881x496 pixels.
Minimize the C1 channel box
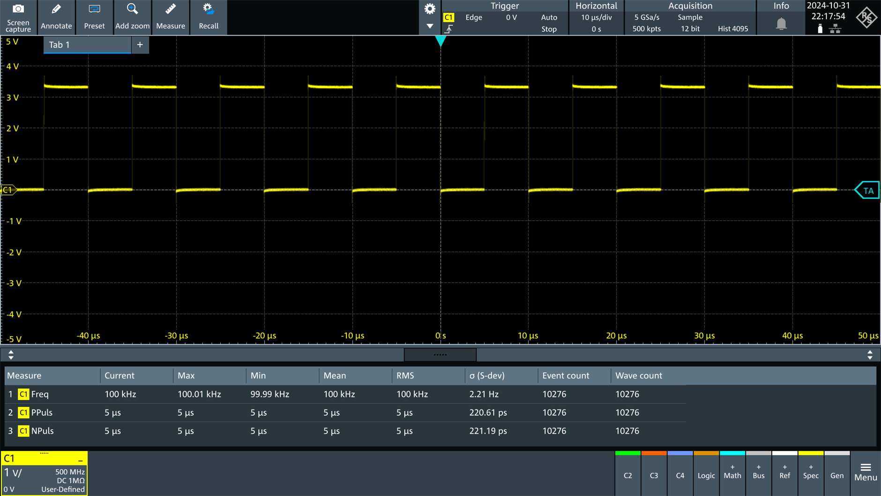(81, 460)
